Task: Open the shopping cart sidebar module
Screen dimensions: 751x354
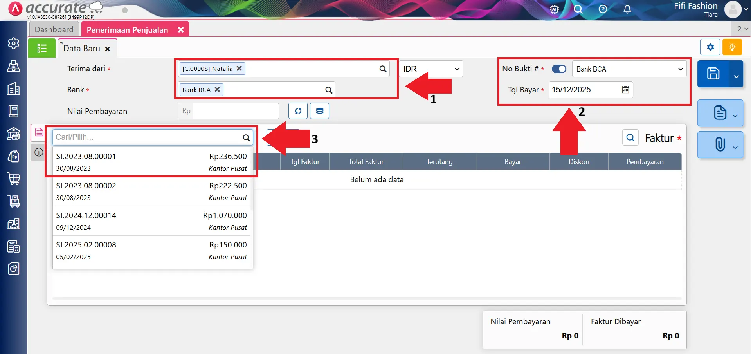Action: click(x=14, y=179)
